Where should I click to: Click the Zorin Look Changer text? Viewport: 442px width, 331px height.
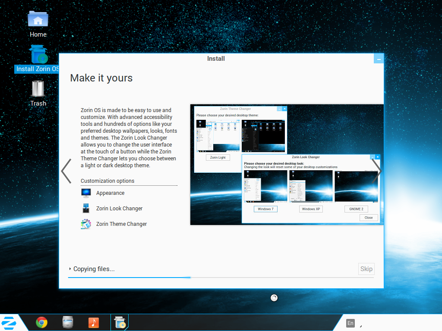coord(119,209)
